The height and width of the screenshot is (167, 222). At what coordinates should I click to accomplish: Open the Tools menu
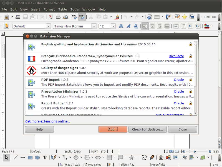click(74, 9)
